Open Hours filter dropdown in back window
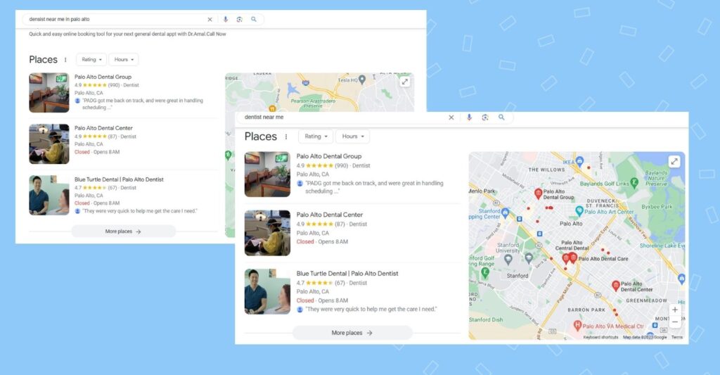This screenshot has height=375, width=720. click(124, 59)
